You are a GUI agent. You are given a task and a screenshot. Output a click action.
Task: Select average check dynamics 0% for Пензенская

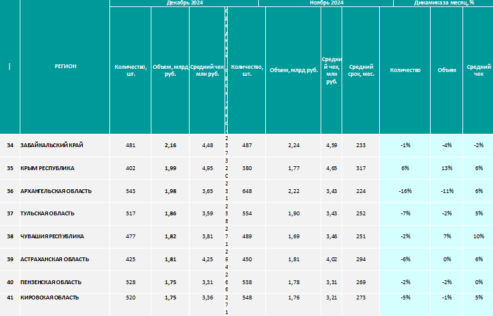(478, 282)
